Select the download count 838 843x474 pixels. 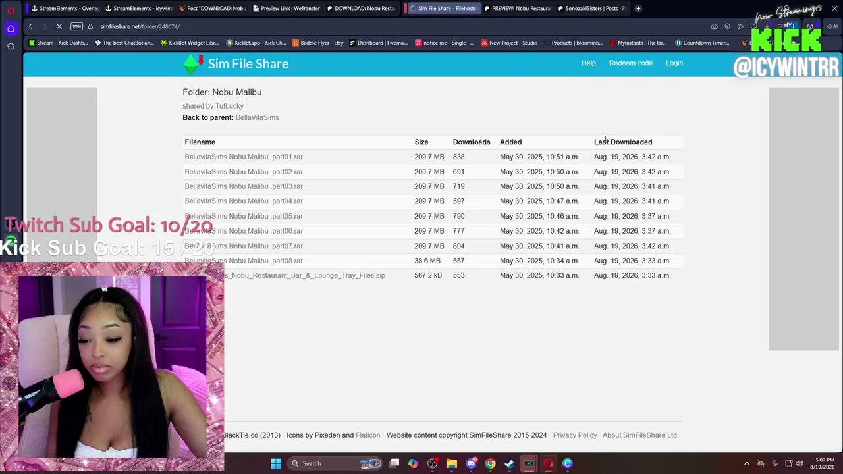tap(458, 157)
